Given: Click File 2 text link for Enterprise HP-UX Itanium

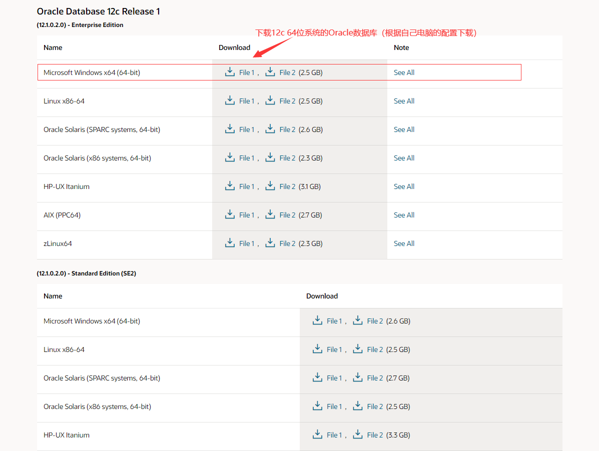Looking at the screenshot, I should pos(287,186).
